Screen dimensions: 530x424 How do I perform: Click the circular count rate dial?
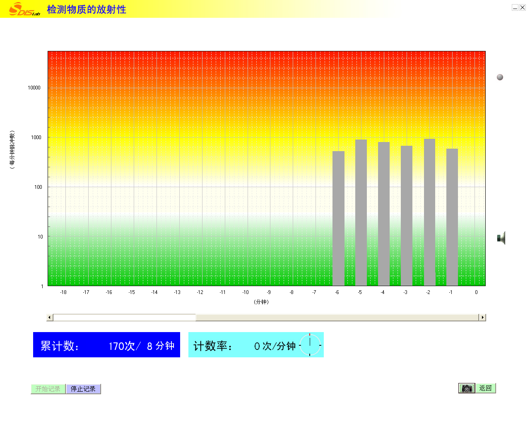coord(310,345)
